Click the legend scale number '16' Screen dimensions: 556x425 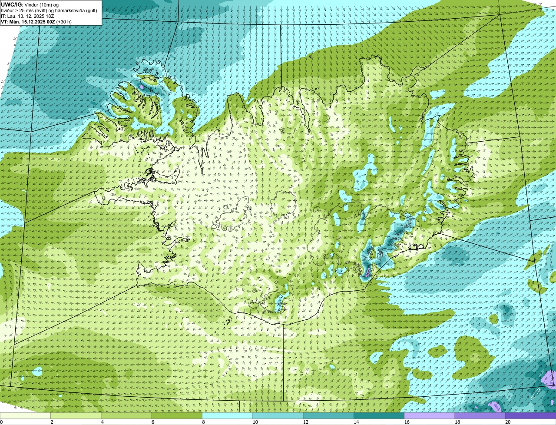(x=406, y=422)
